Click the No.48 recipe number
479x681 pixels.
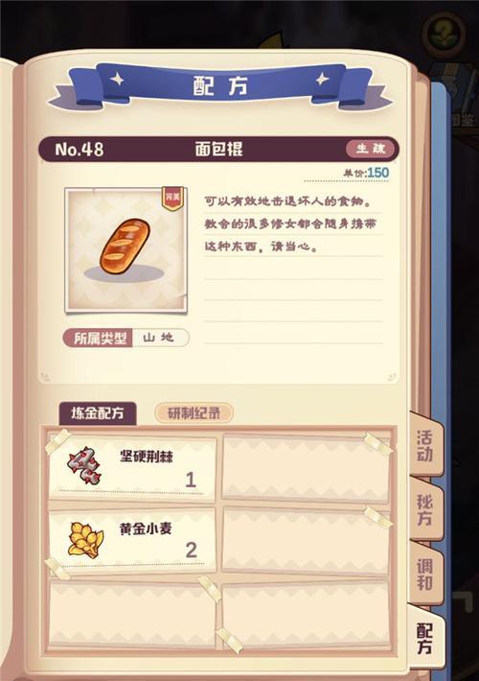pyautogui.click(x=80, y=150)
